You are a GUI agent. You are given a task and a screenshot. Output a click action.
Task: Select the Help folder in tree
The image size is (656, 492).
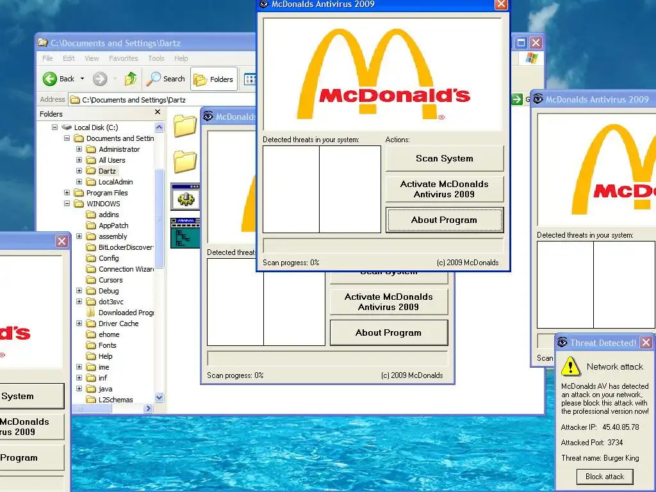(106, 356)
